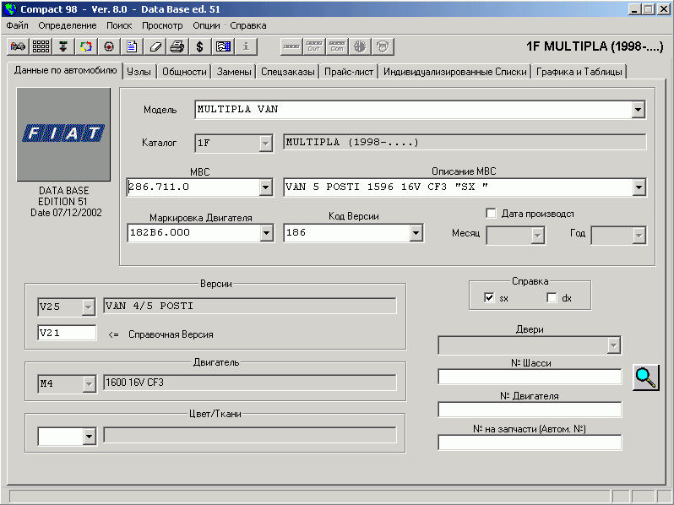This screenshot has height=505, width=674.
Task: Click the greyed info 'i' toolbar icon
Action: 246,46
